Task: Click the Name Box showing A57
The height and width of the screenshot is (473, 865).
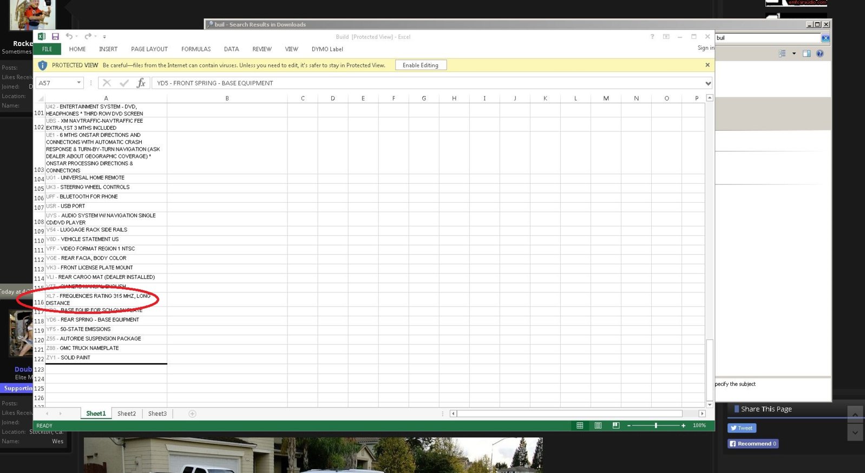Action: 56,83
